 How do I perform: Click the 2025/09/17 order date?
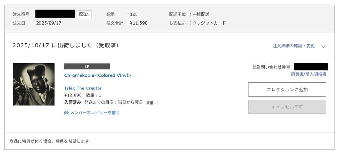(x=49, y=23)
